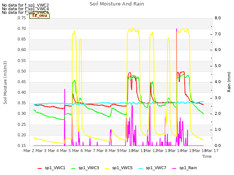Click the 0.20 soil moisture tick label
The width and height of the screenshot is (234, 175).
coord(22,135)
